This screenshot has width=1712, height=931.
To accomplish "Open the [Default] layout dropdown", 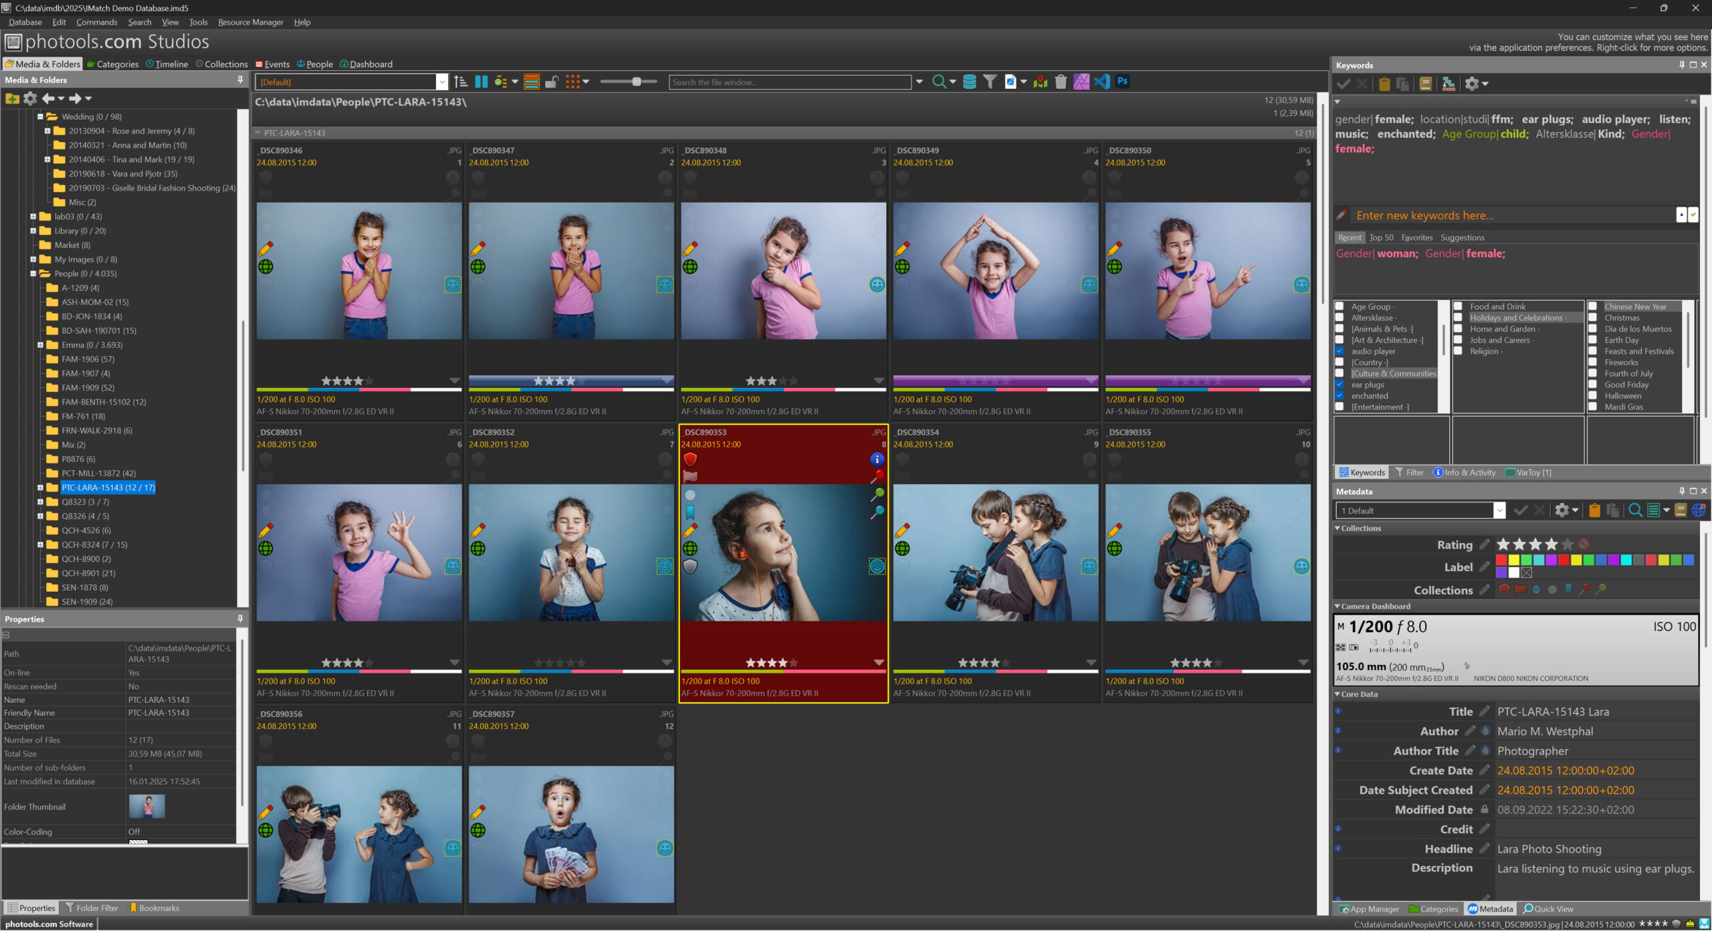I will [441, 82].
